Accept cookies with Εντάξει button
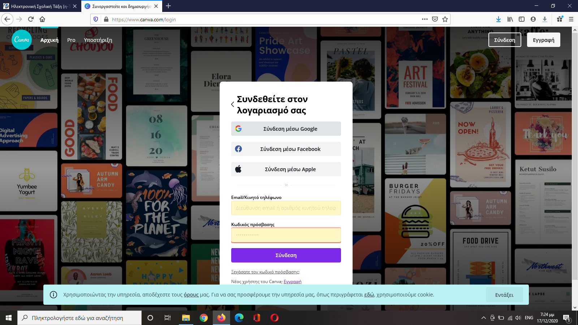The height and width of the screenshot is (325, 578). click(504, 295)
